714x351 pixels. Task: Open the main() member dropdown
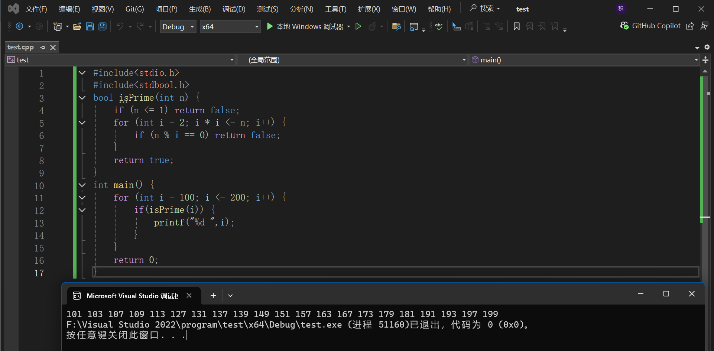(585, 60)
